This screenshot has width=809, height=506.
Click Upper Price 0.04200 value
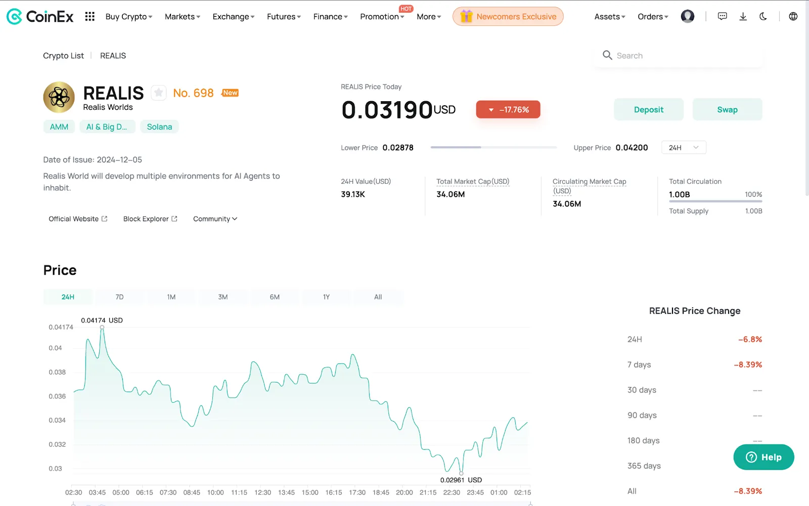point(632,147)
